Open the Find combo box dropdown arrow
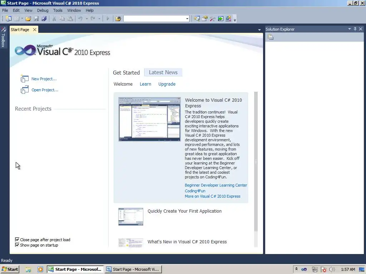 coord(187,19)
